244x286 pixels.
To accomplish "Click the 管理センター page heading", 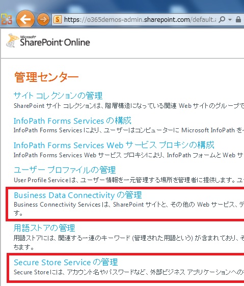I will pos(46,77).
